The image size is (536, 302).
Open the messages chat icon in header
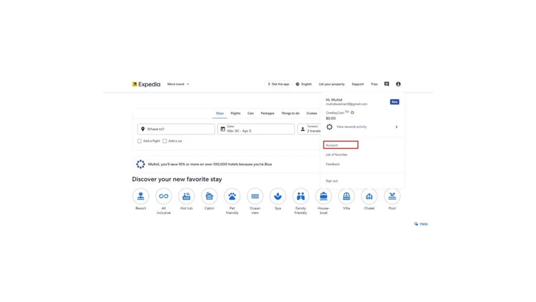point(387,84)
